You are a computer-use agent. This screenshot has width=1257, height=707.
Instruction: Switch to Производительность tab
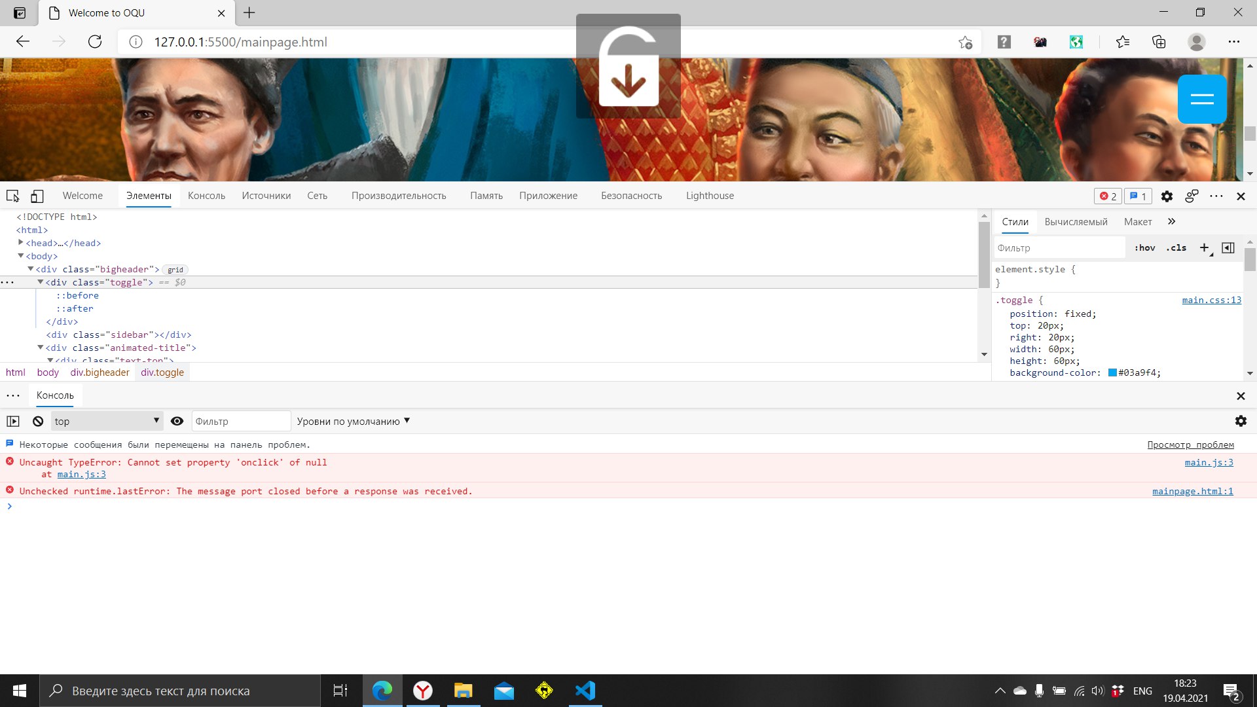(x=399, y=196)
